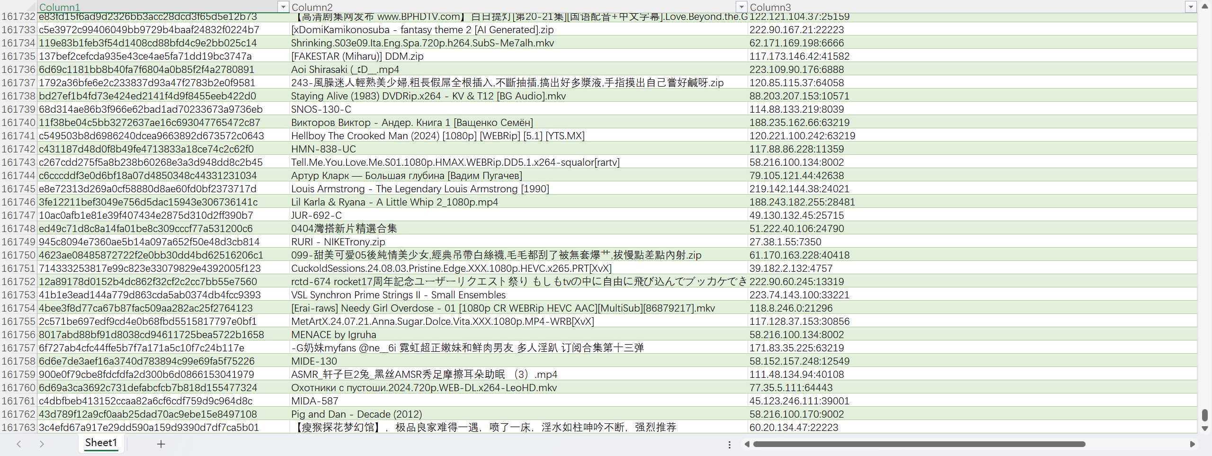Select row header 161753
The width and height of the screenshot is (1212, 456).
18,295
